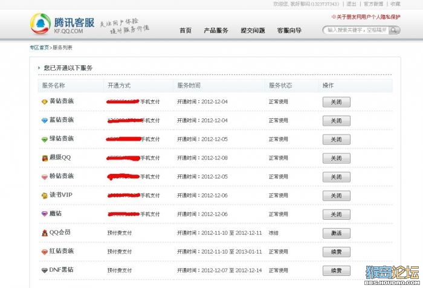Select the 黄钻贵族 service name
The width and height of the screenshot is (423, 288).
(x=62, y=101)
